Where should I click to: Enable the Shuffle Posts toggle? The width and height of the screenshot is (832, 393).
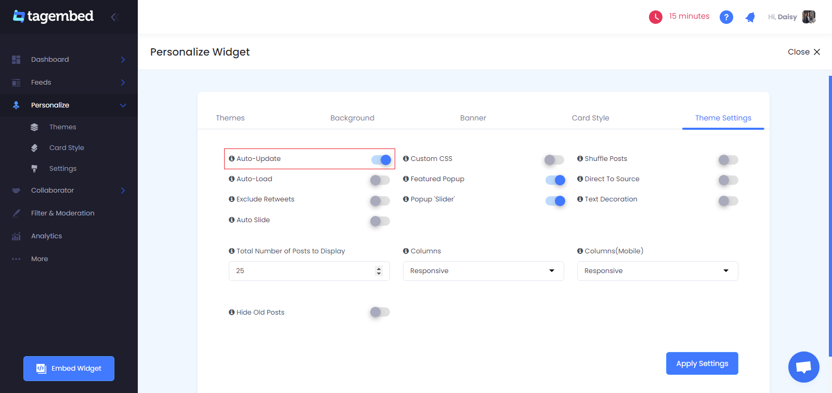click(728, 160)
